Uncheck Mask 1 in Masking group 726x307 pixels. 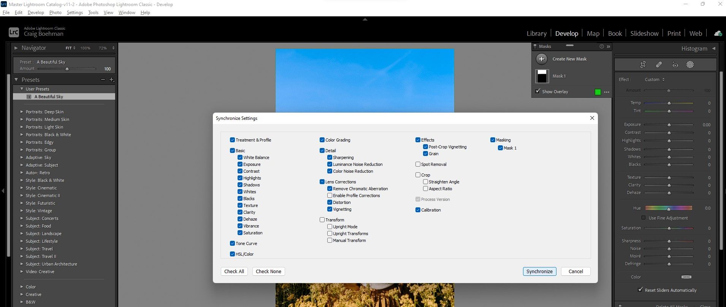coord(500,148)
